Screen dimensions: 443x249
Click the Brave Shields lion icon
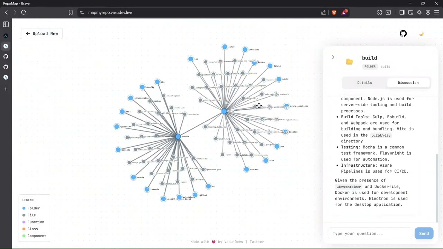334,12
